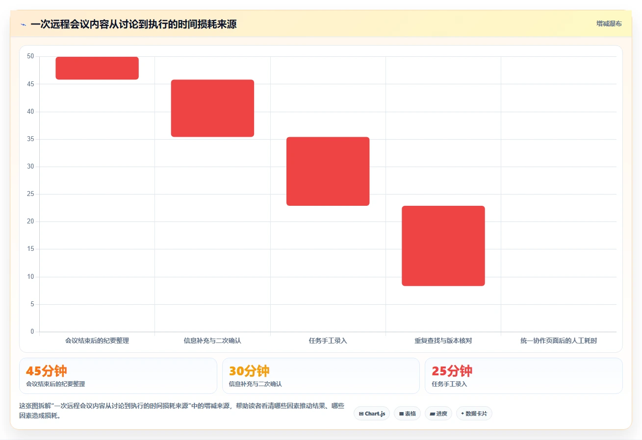This screenshot has width=642, height=440.
Task: Click the Chart.js tag chip
Action: point(372,414)
